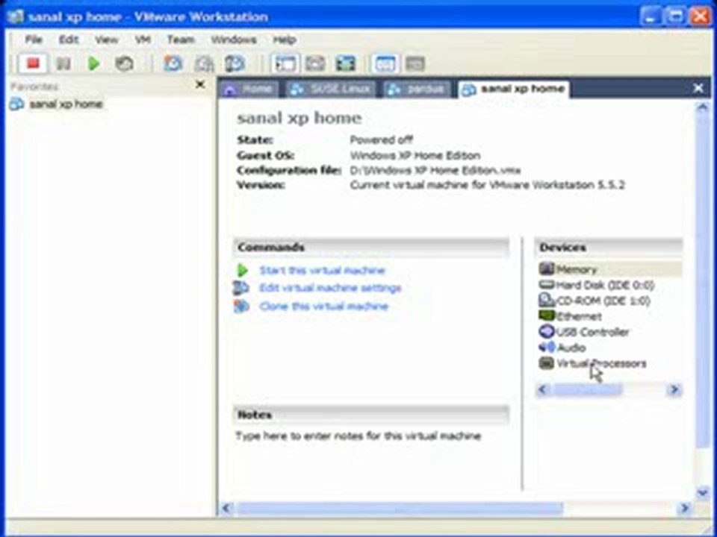Image resolution: width=717 pixels, height=537 pixels.
Task: Click Clone this virtual machine link
Action: (323, 306)
